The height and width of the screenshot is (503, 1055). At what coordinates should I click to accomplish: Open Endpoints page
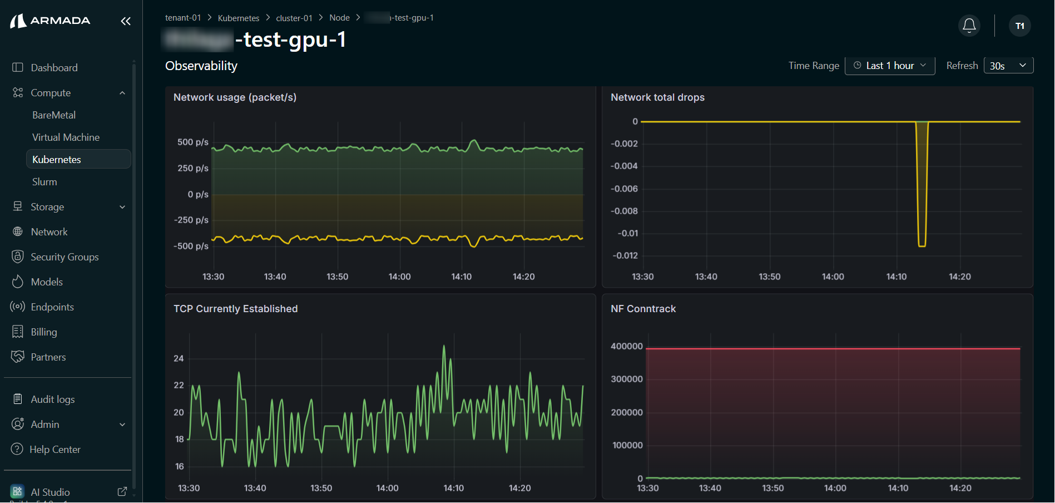52,307
